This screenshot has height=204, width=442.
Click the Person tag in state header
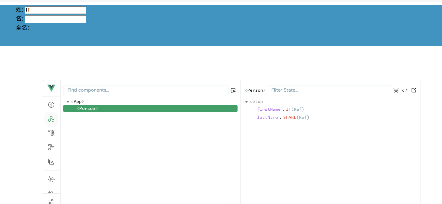[255, 90]
